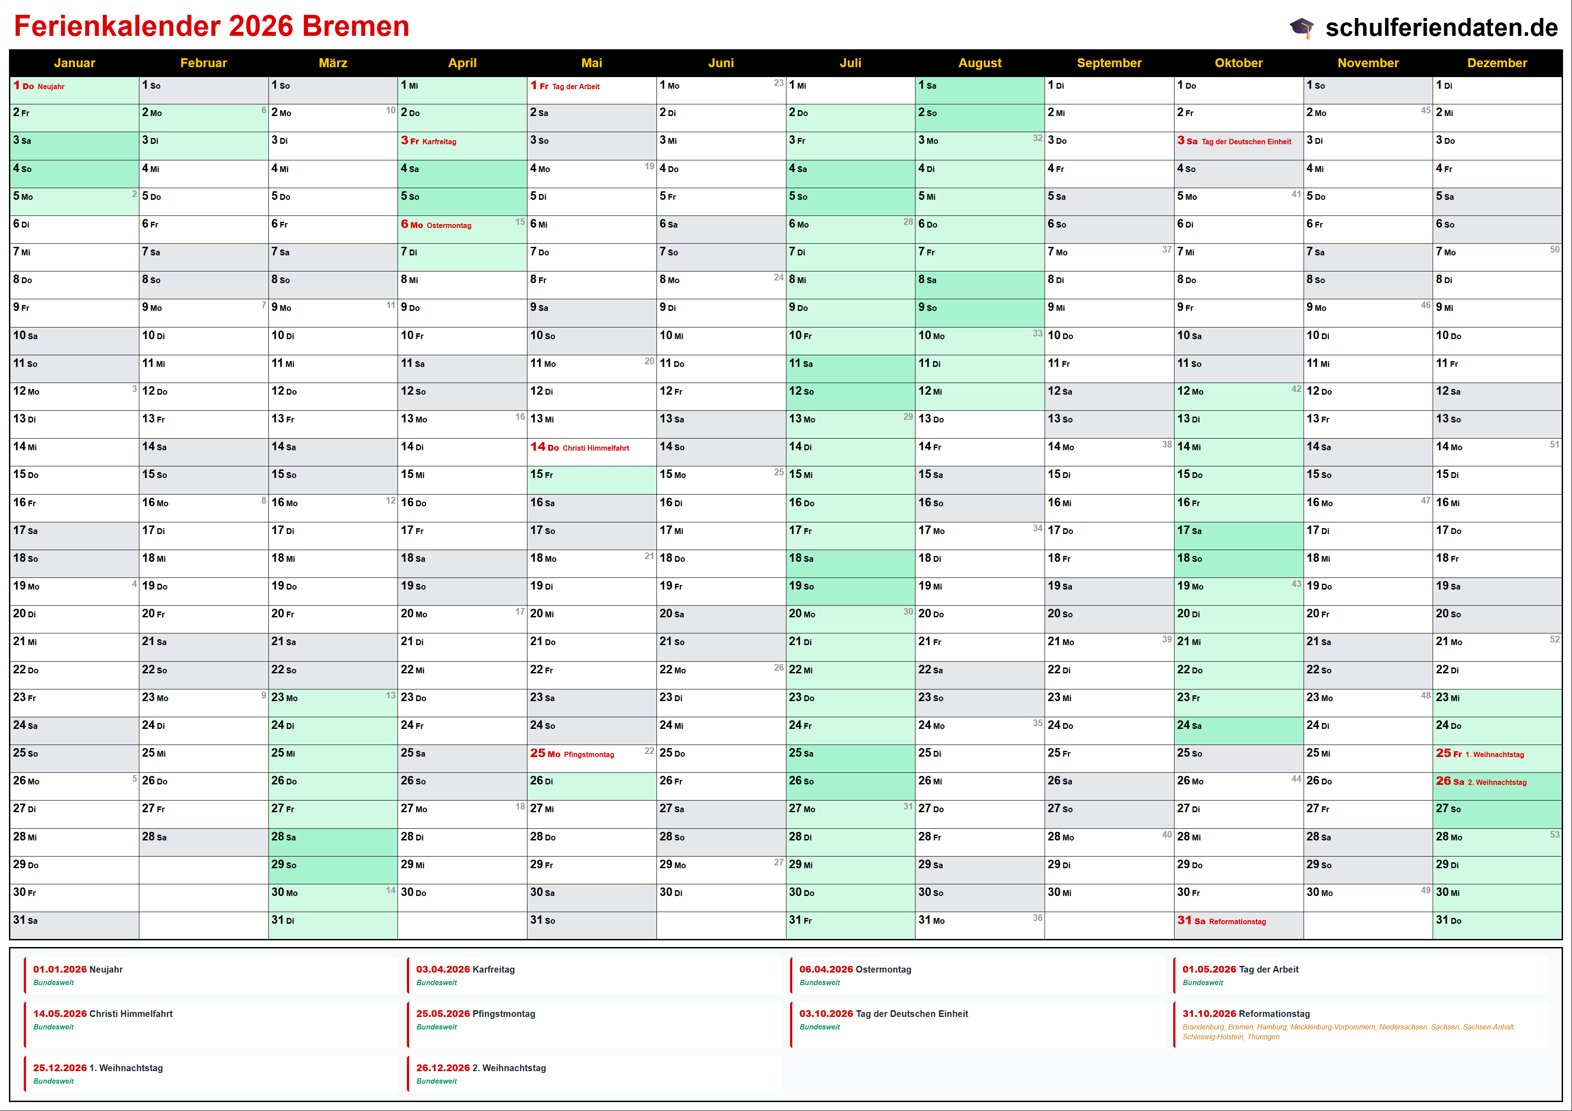Select the Januar column header
The image size is (1572, 1111).
[x=74, y=63]
